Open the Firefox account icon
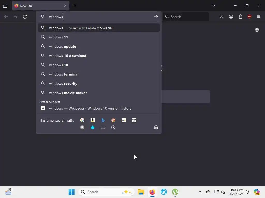The image size is (265, 198). [231, 16]
